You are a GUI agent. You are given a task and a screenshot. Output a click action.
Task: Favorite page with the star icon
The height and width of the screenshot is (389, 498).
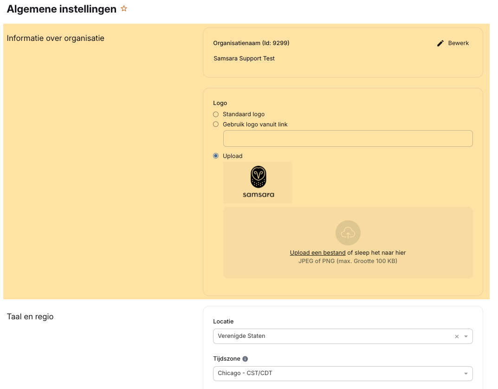coord(124,9)
